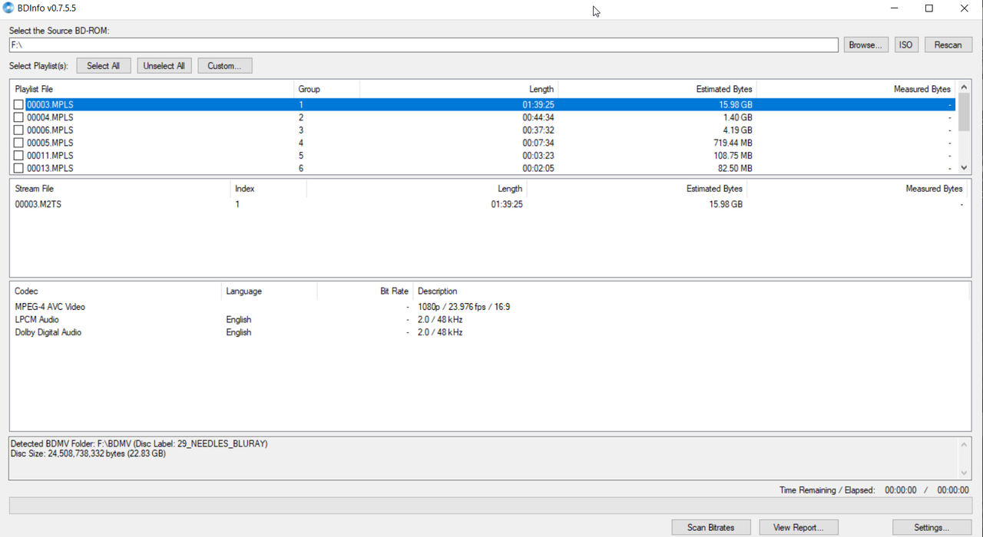Check the 00013.MPLS playlist checkbox

(18, 168)
